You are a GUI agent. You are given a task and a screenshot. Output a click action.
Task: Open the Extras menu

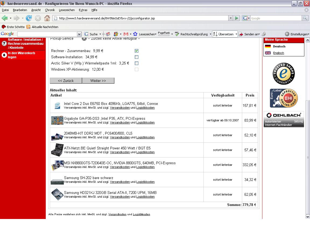[83, 10]
